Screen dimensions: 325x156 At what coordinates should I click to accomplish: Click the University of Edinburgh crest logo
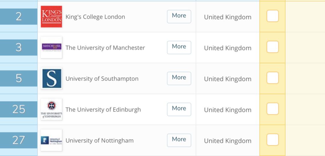(51, 109)
